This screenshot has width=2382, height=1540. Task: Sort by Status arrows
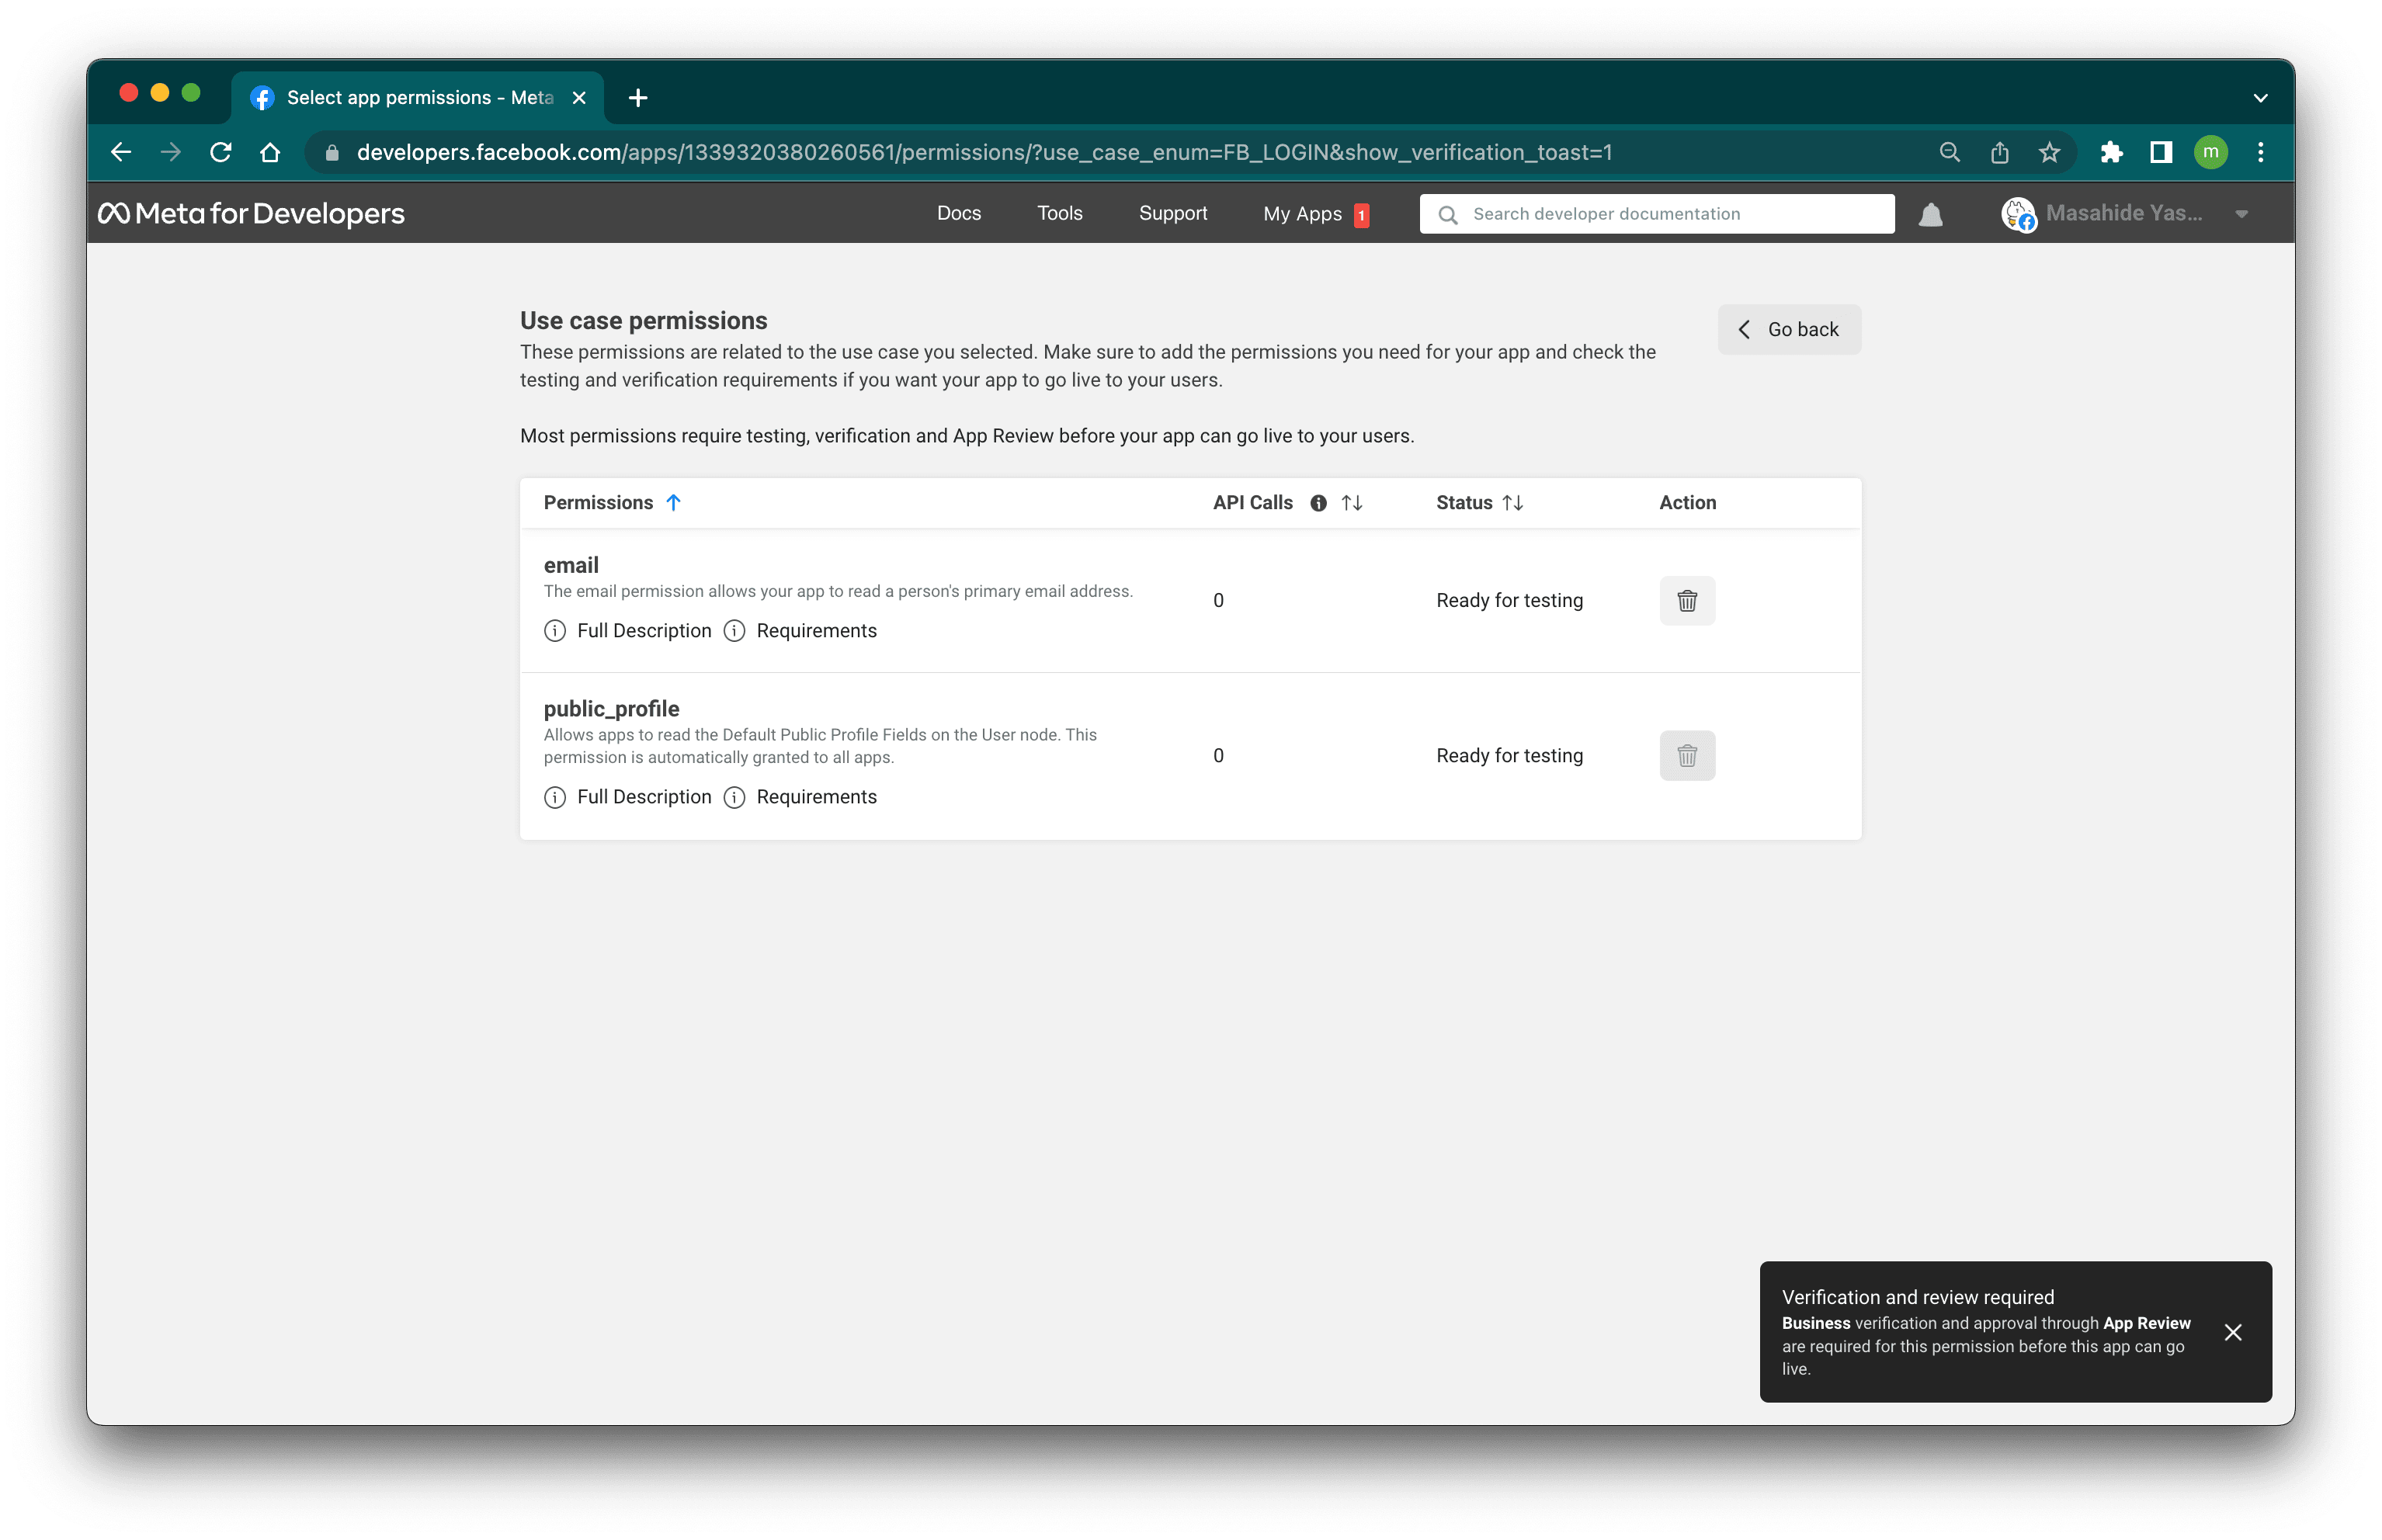pos(1512,503)
